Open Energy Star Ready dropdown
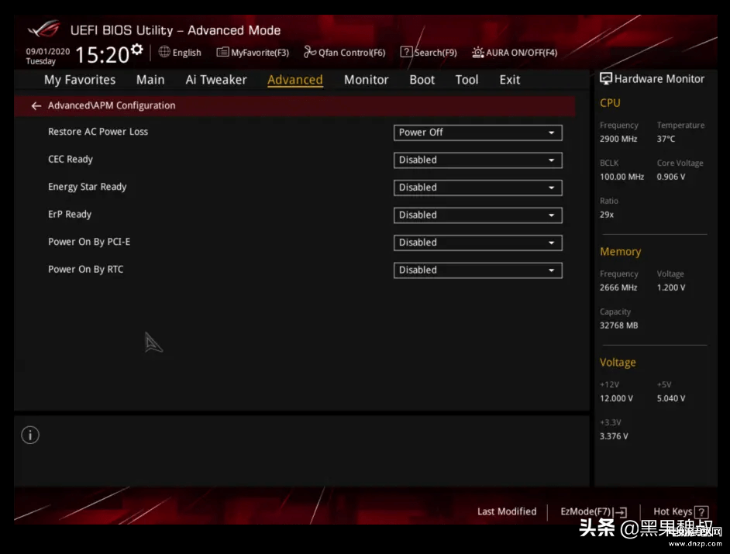Screen dimensions: 730x554 click(477, 188)
